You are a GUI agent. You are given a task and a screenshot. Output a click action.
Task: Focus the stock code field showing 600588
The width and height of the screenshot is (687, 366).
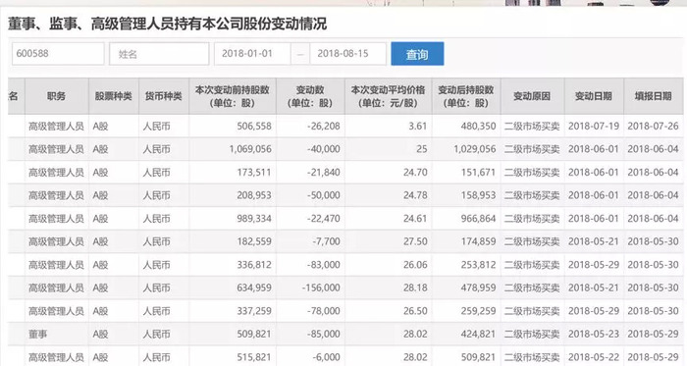(x=58, y=54)
